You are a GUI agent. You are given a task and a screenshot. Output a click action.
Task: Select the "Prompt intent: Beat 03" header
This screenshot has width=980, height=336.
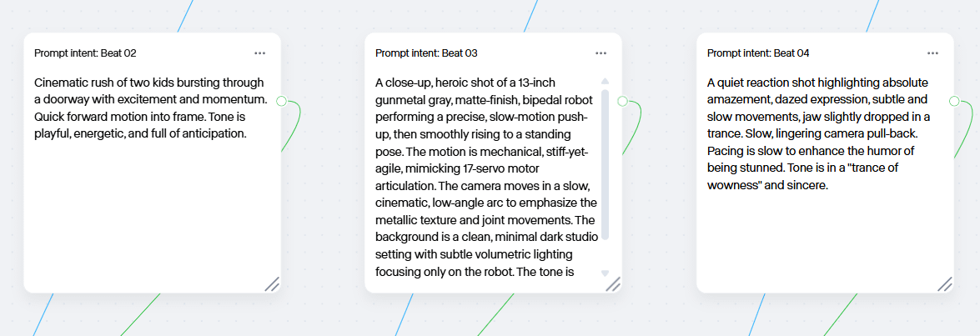(x=427, y=53)
